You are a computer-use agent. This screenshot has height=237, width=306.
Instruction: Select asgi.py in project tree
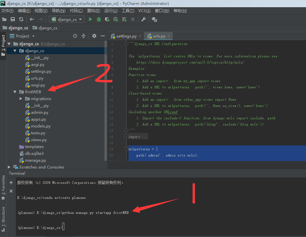click(x=38, y=64)
